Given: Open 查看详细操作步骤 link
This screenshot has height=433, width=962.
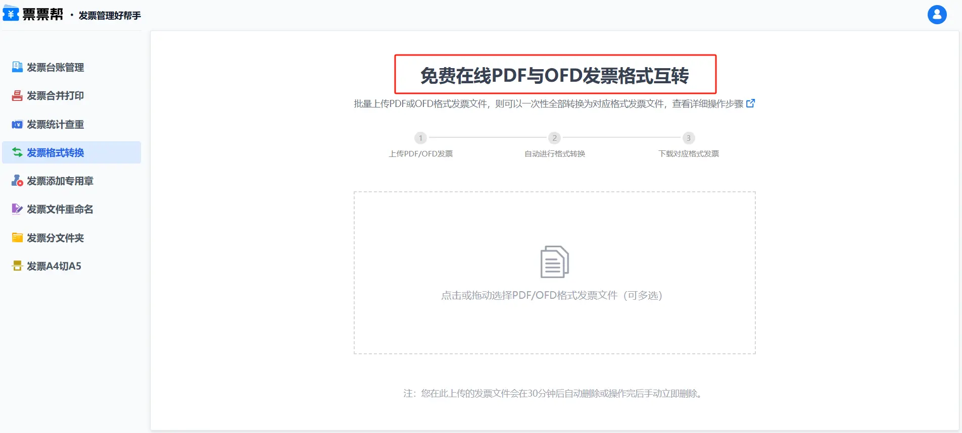Looking at the screenshot, I should pyautogui.click(x=707, y=103).
